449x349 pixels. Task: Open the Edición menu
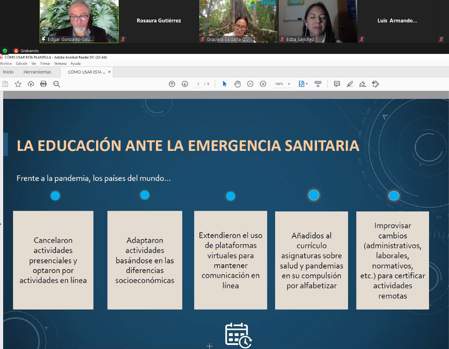click(x=21, y=64)
